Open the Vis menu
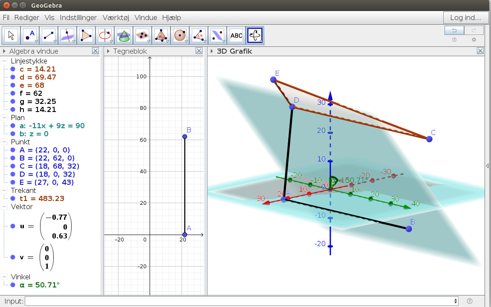 coord(49,17)
